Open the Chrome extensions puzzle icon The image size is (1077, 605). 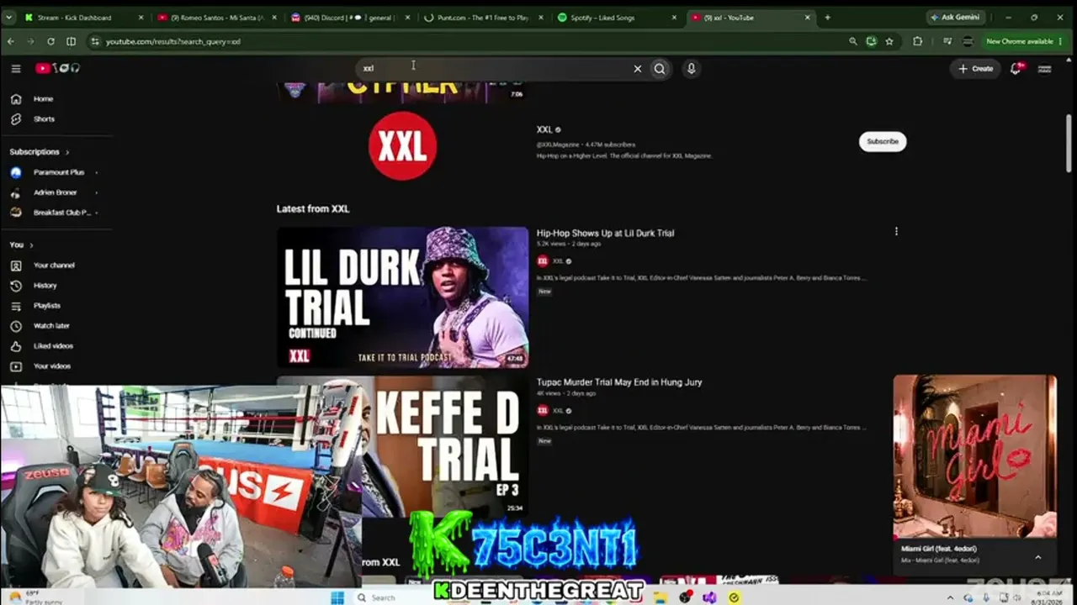tap(917, 41)
